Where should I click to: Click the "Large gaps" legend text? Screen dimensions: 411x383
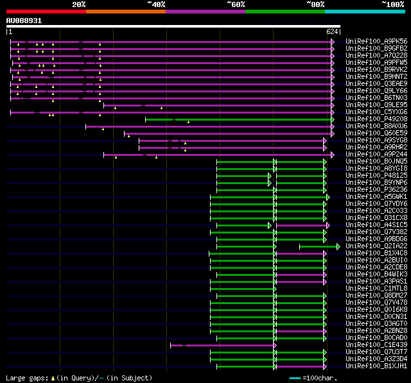pyautogui.click(x=27, y=378)
